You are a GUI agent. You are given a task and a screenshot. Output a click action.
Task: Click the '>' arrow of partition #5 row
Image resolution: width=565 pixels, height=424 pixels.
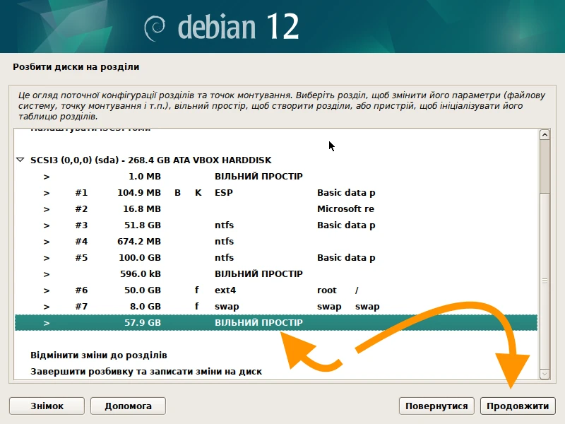(47, 258)
